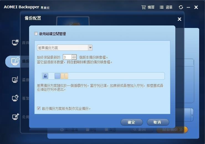
Task: Decrease the version count stepper
Action: coord(74,58)
